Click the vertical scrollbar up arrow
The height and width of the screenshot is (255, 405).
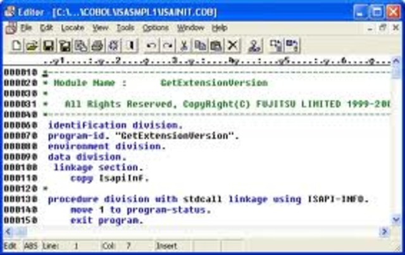tap(396, 61)
